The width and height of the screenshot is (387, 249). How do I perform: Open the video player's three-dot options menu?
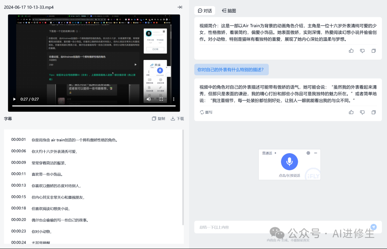click(x=174, y=99)
